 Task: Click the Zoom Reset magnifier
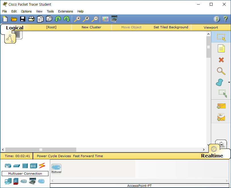point(86,19)
